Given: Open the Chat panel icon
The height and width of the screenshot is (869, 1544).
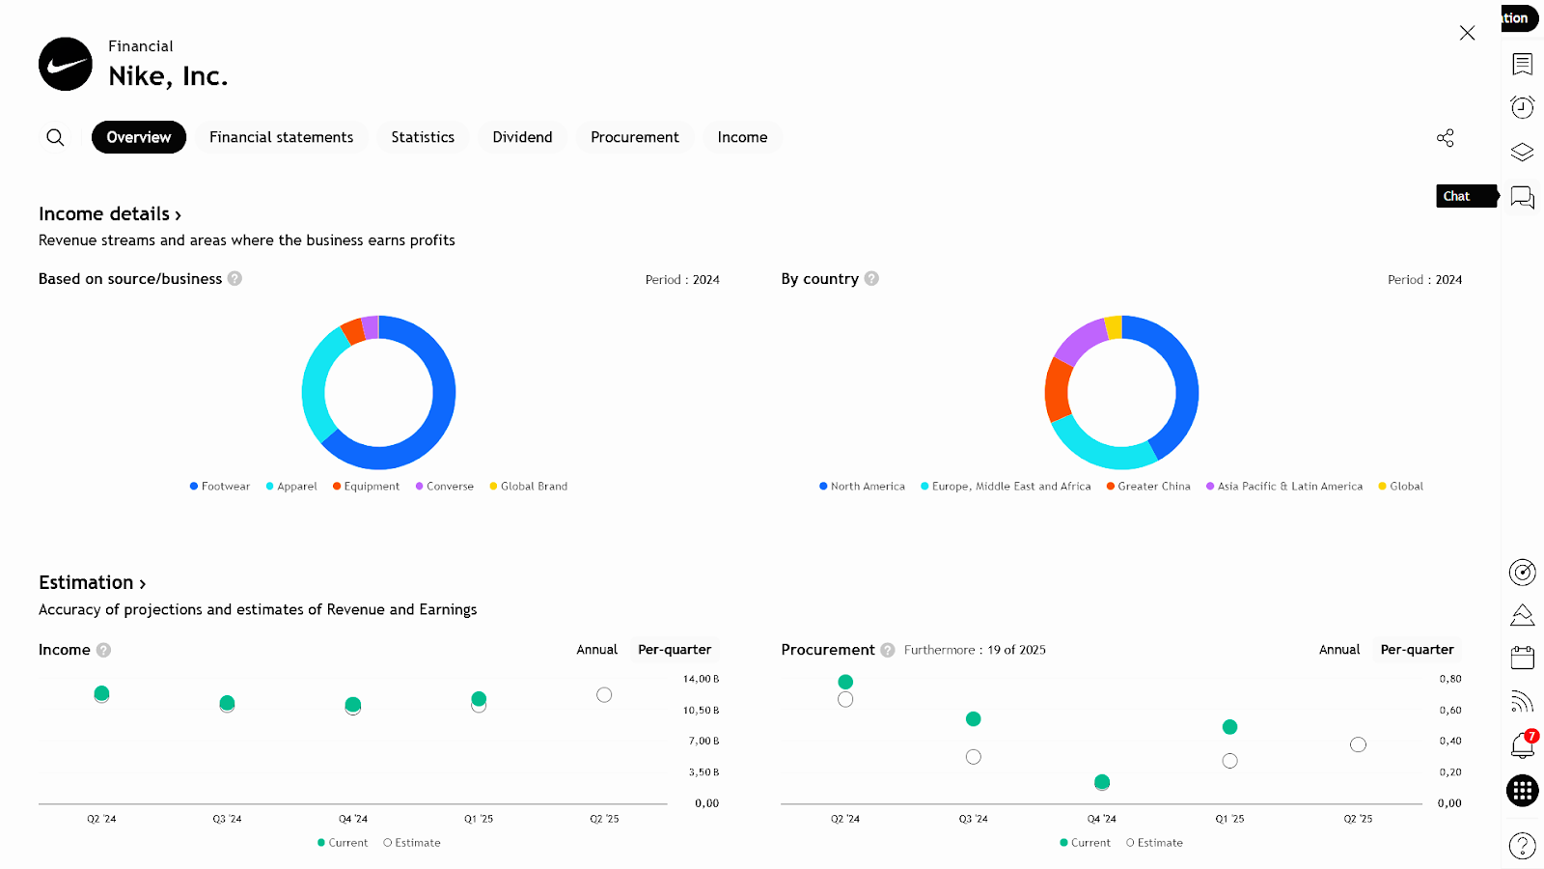Looking at the screenshot, I should pyautogui.click(x=1522, y=197).
